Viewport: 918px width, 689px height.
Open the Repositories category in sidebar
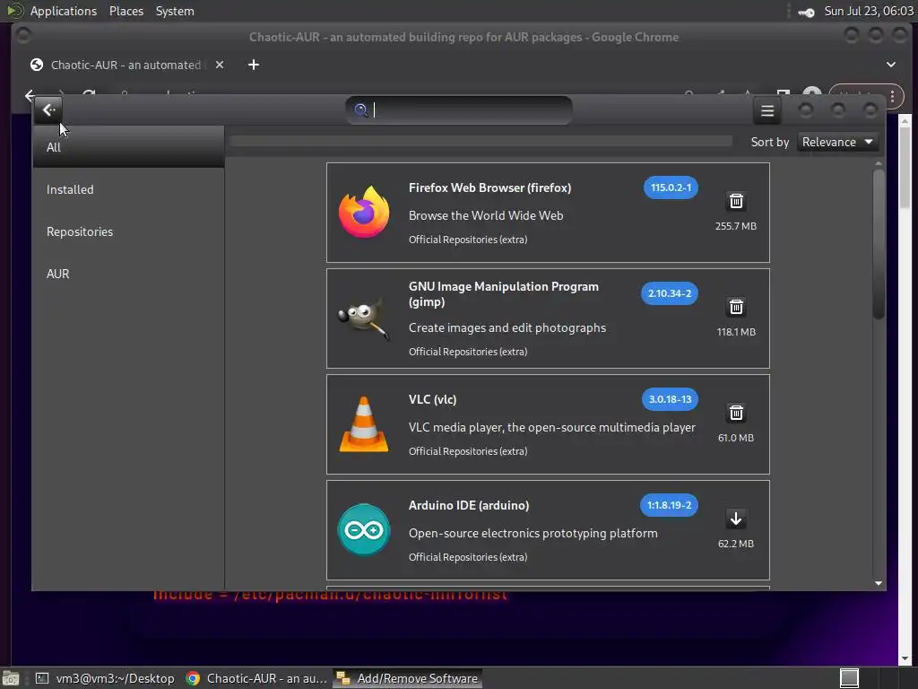[128, 231]
